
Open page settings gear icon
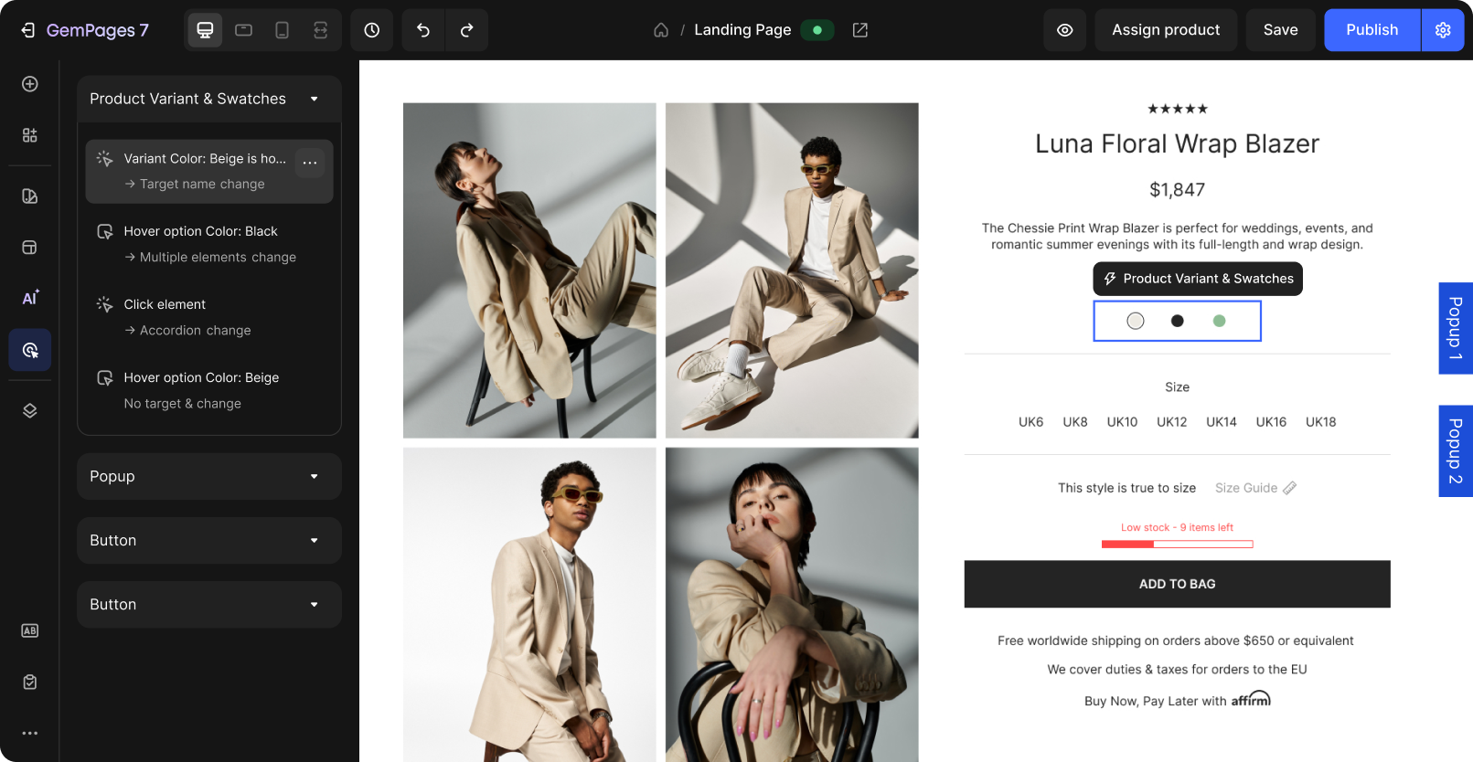point(1443,30)
